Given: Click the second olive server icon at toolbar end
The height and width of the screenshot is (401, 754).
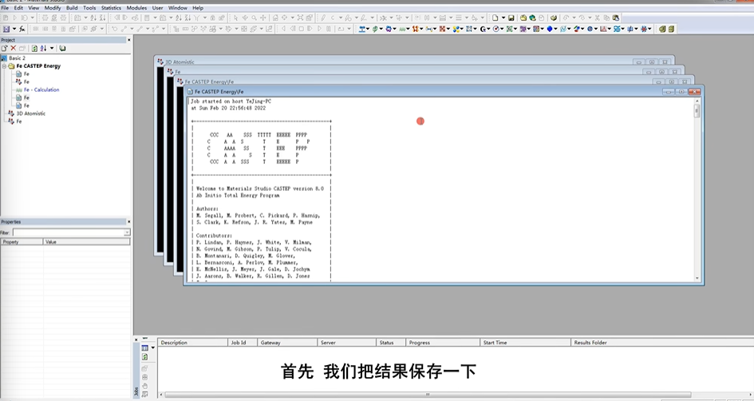Looking at the screenshot, I should pyautogui.click(x=671, y=29).
